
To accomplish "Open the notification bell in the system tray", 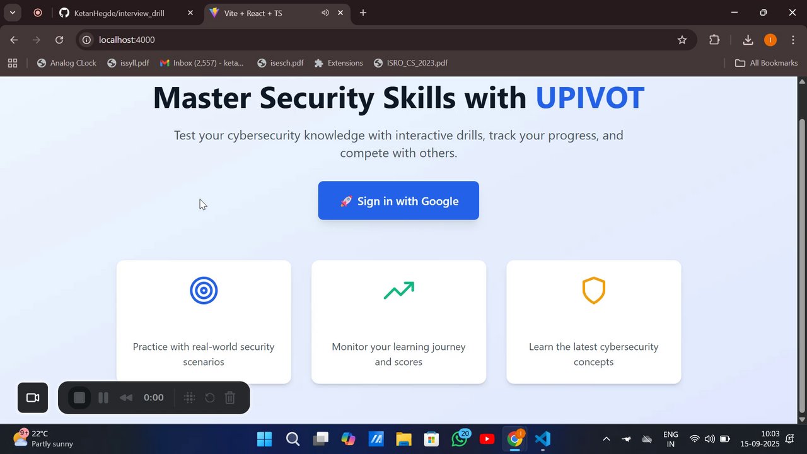I will (x=789, y=439).
